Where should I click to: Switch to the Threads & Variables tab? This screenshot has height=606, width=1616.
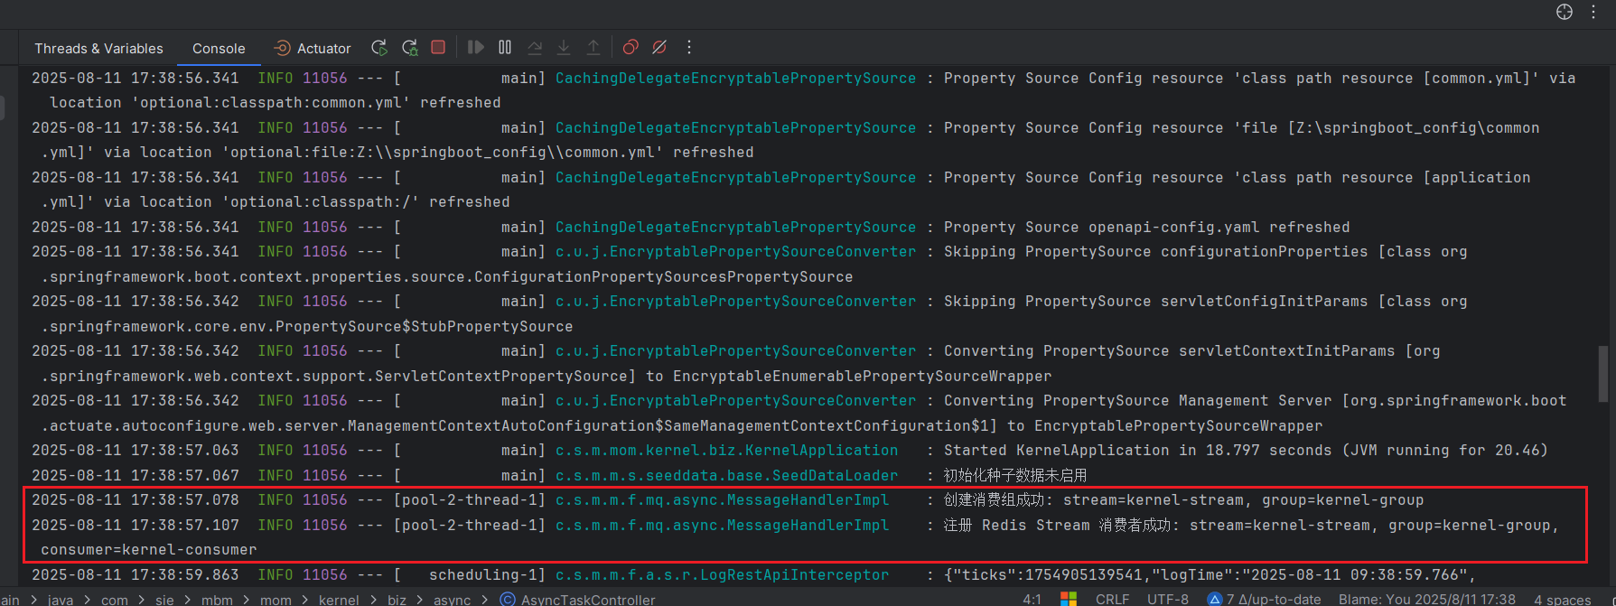pos(98,49)
